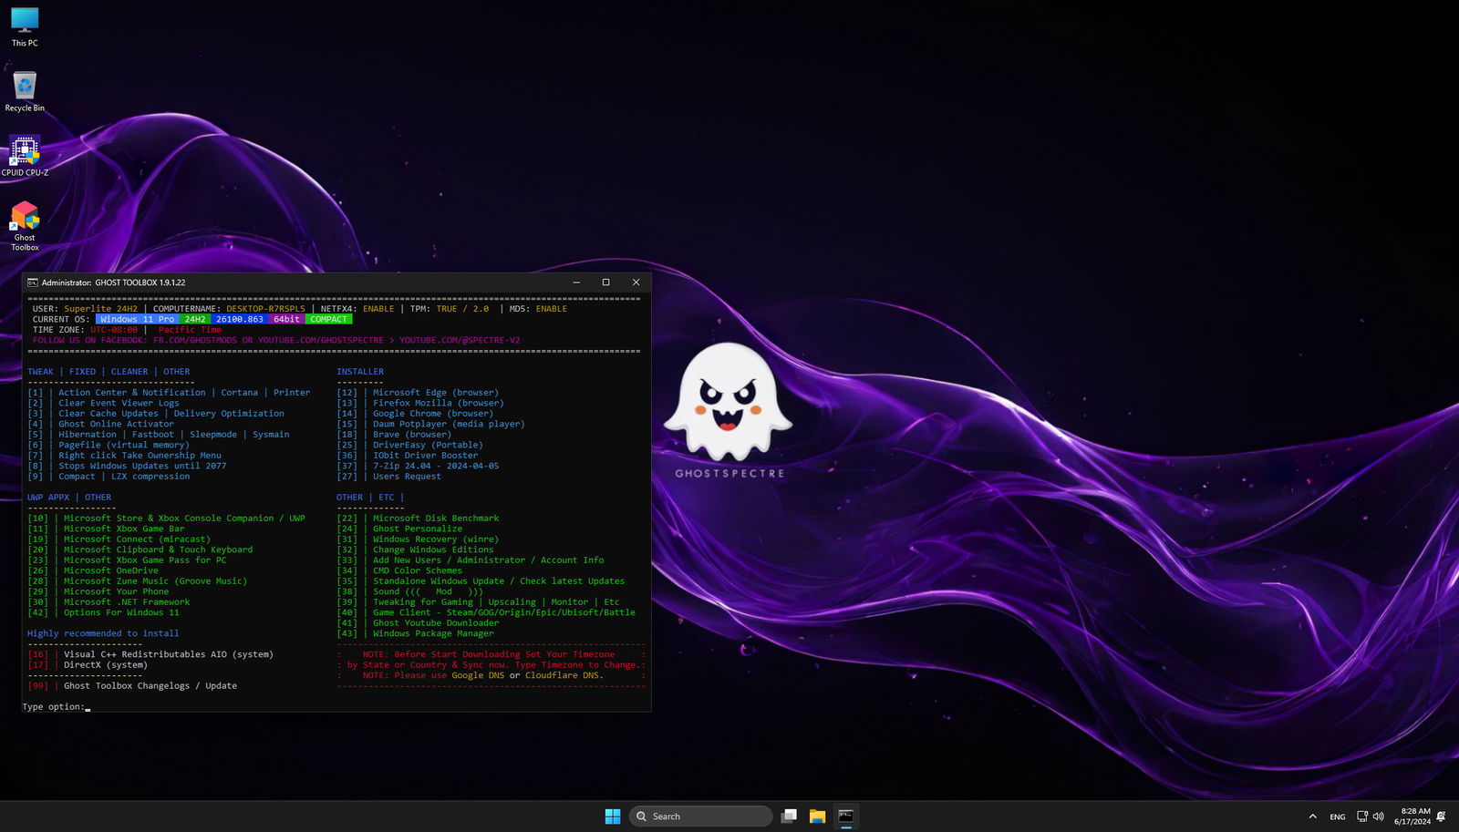Image resolution: width=1459 pixels, height=832 pixels.
Task: Click '7-Zip 24.04 - 2024-04-05' entry
Action: click(436, 466)
